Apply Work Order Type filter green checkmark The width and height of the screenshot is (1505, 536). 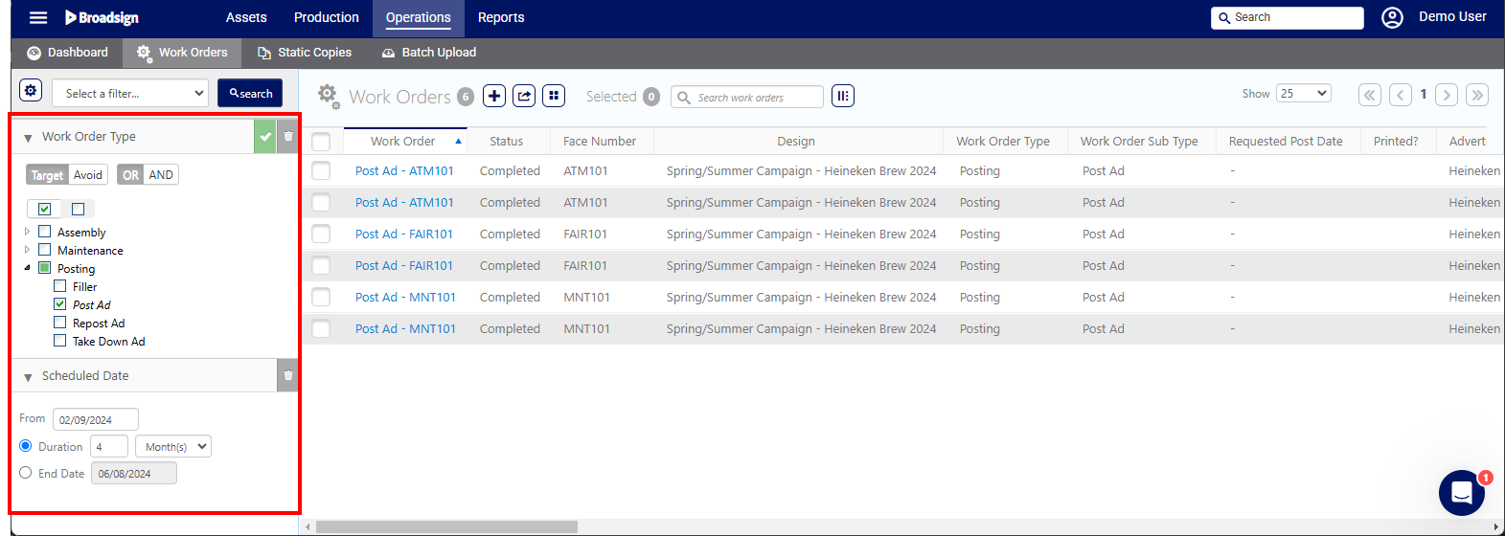265,137
